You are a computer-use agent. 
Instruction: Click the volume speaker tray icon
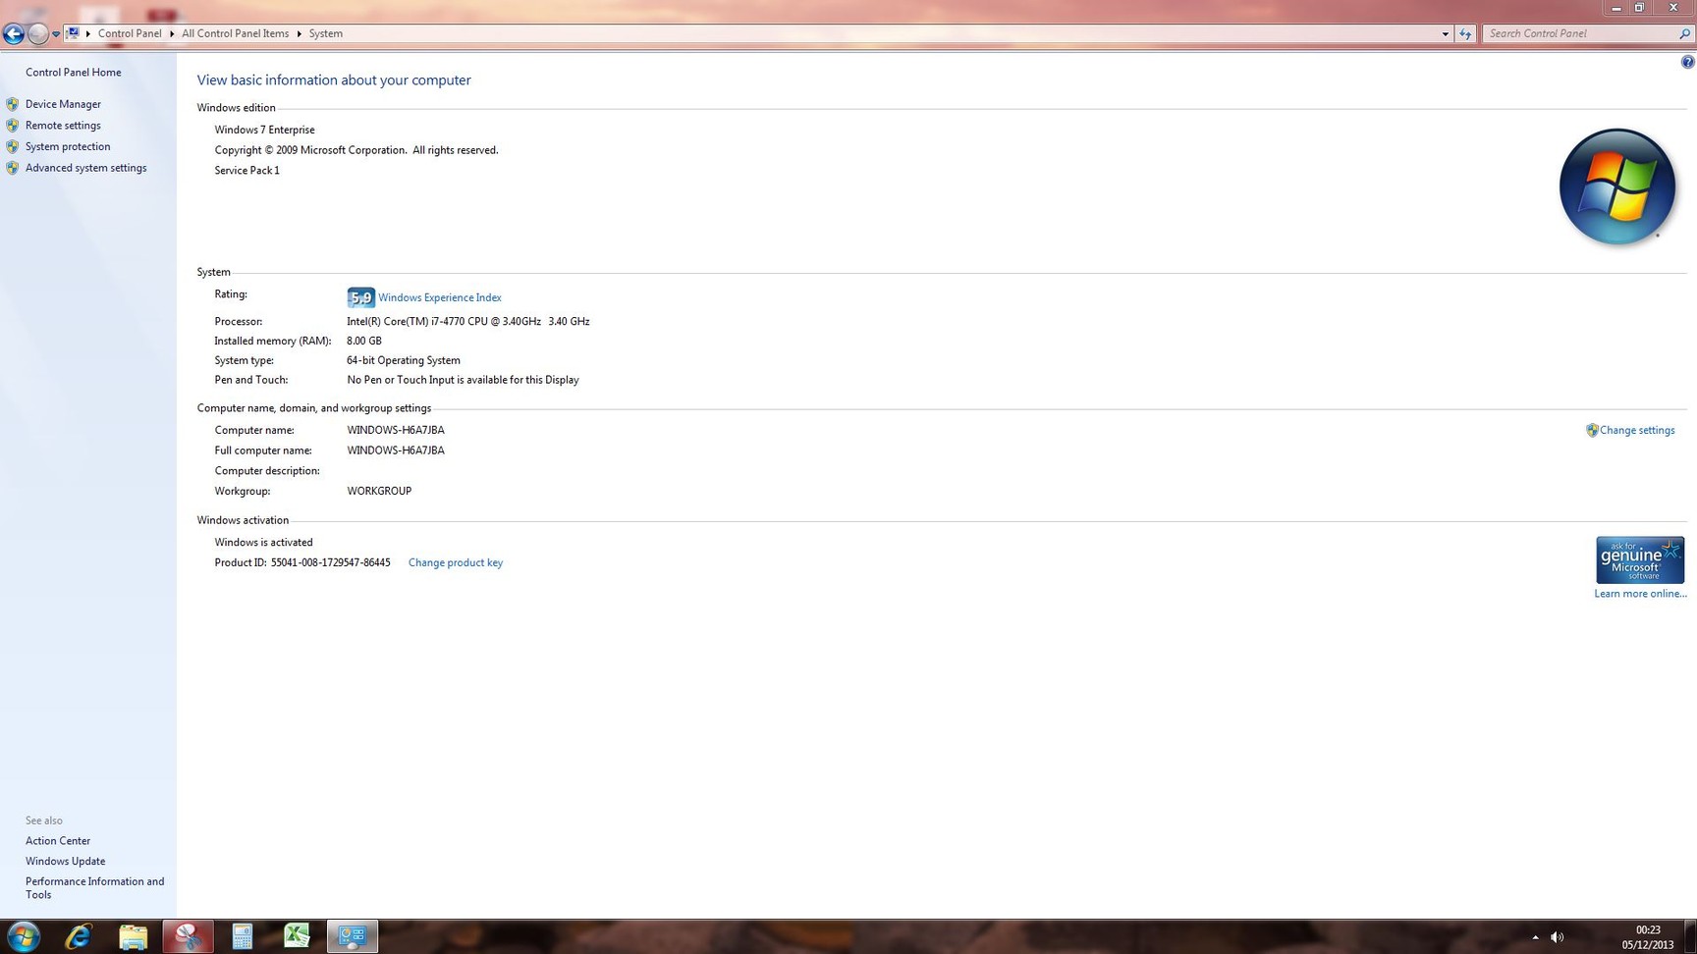[1557, 937]
